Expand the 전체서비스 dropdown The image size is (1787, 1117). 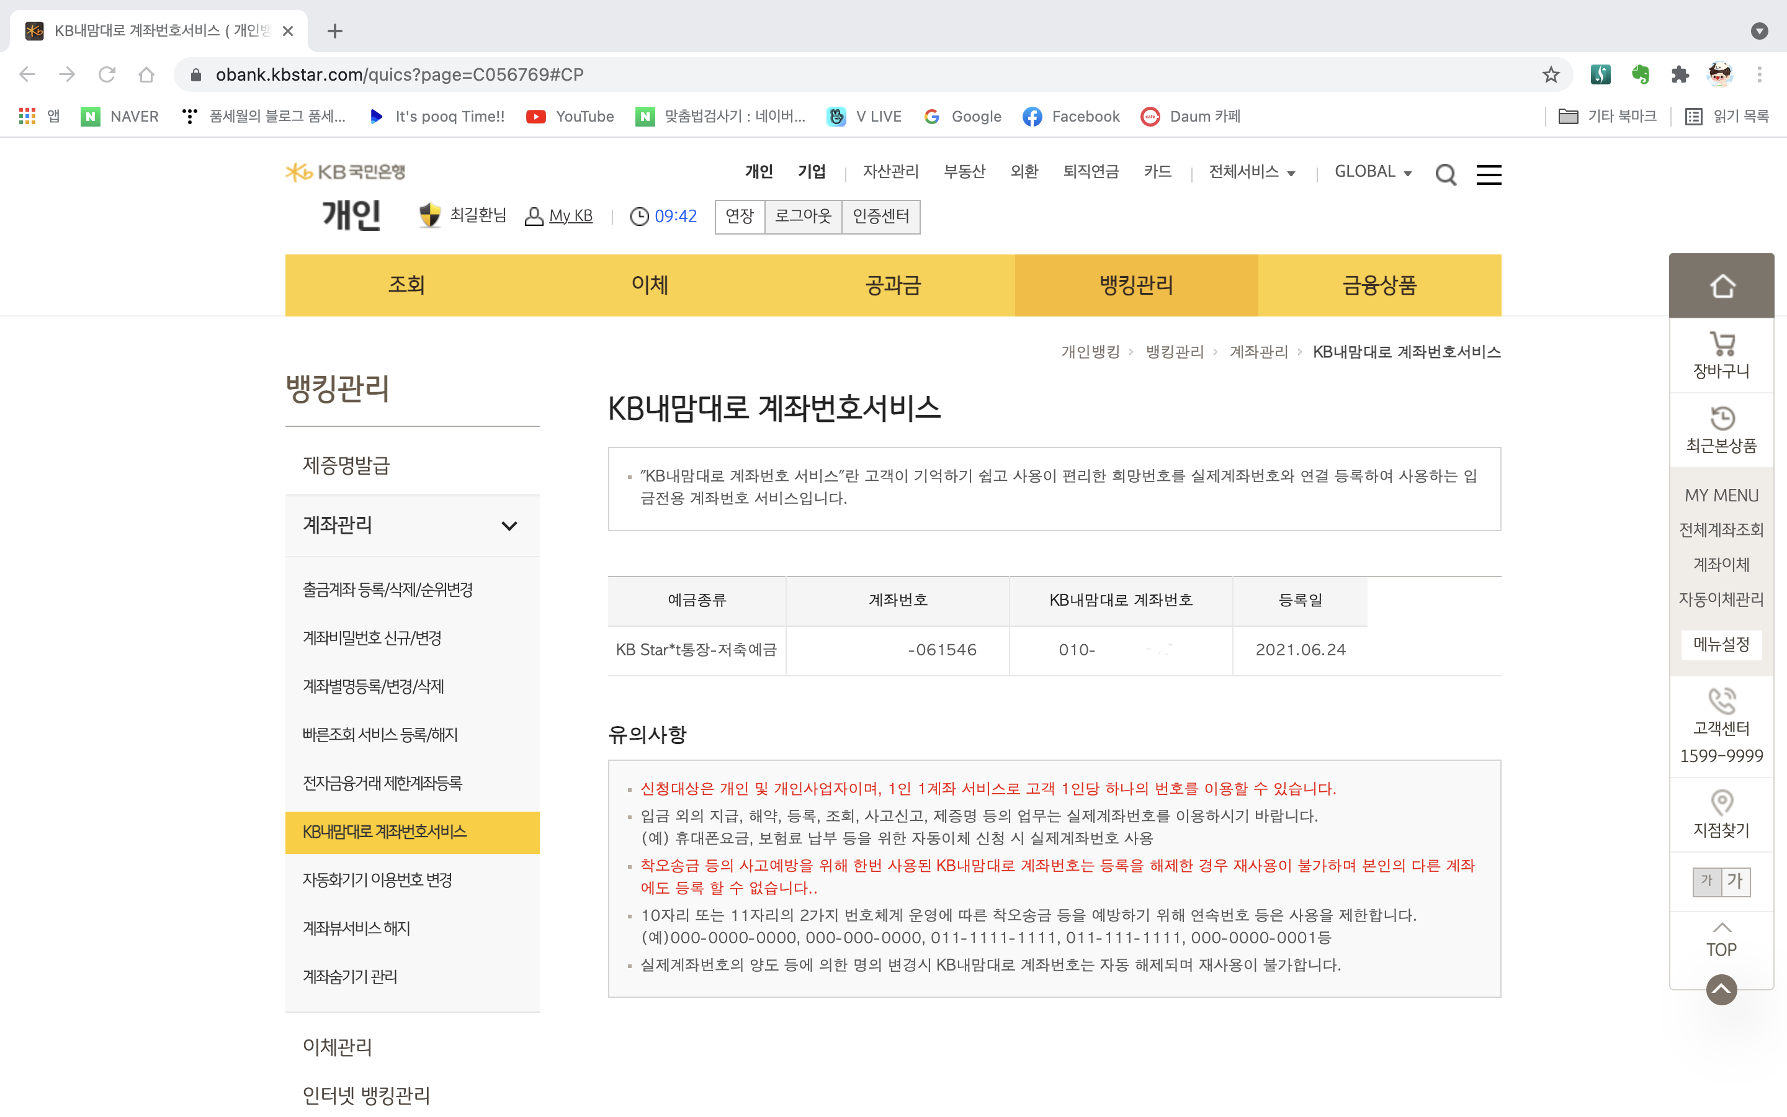point(1252,172)
